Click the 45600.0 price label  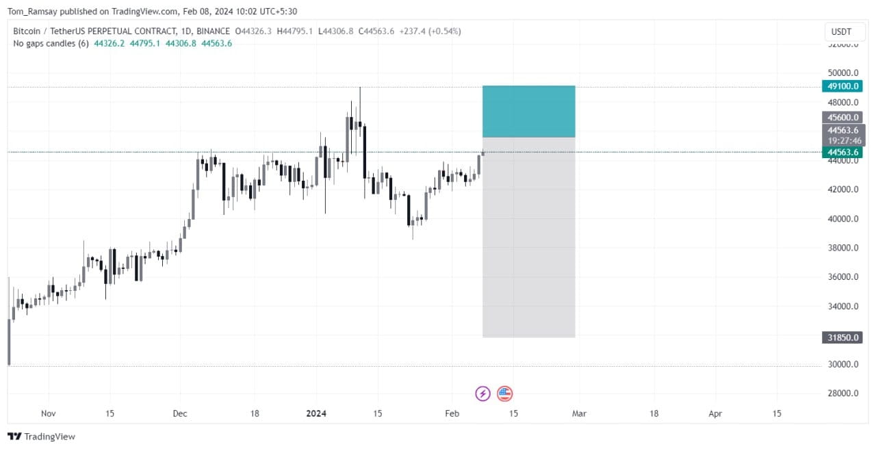point(842,117)
